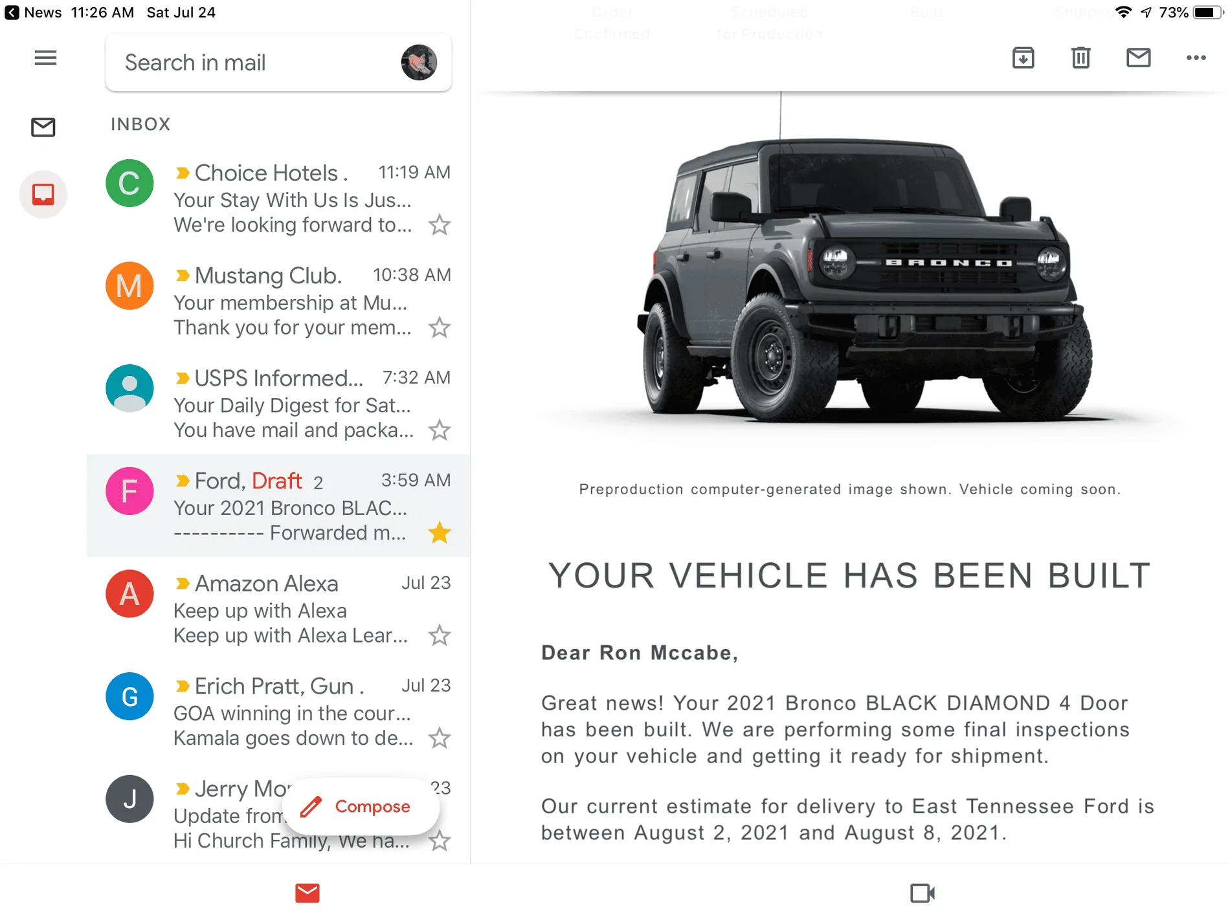The width and height of the screenshot is (1230, 922).
Task: Select the Erich Pratt blue G avatar
Action: coord(129,696)
